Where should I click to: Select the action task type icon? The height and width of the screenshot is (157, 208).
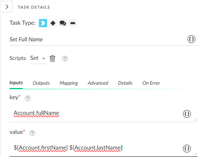(x=43, y=23)
